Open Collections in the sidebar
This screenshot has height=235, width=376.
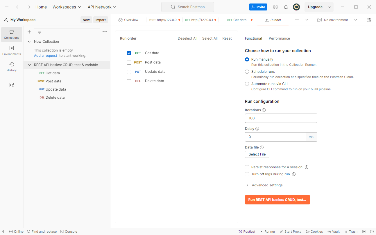click(x=12, y=34)
